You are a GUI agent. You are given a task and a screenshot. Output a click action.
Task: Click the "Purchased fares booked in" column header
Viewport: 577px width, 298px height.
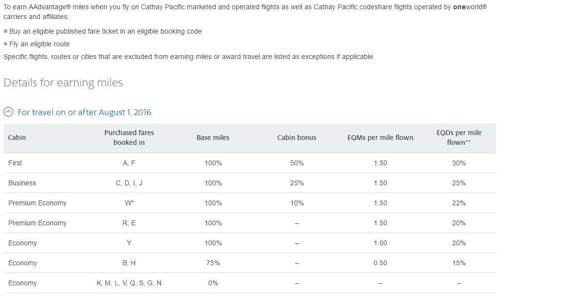129,138
